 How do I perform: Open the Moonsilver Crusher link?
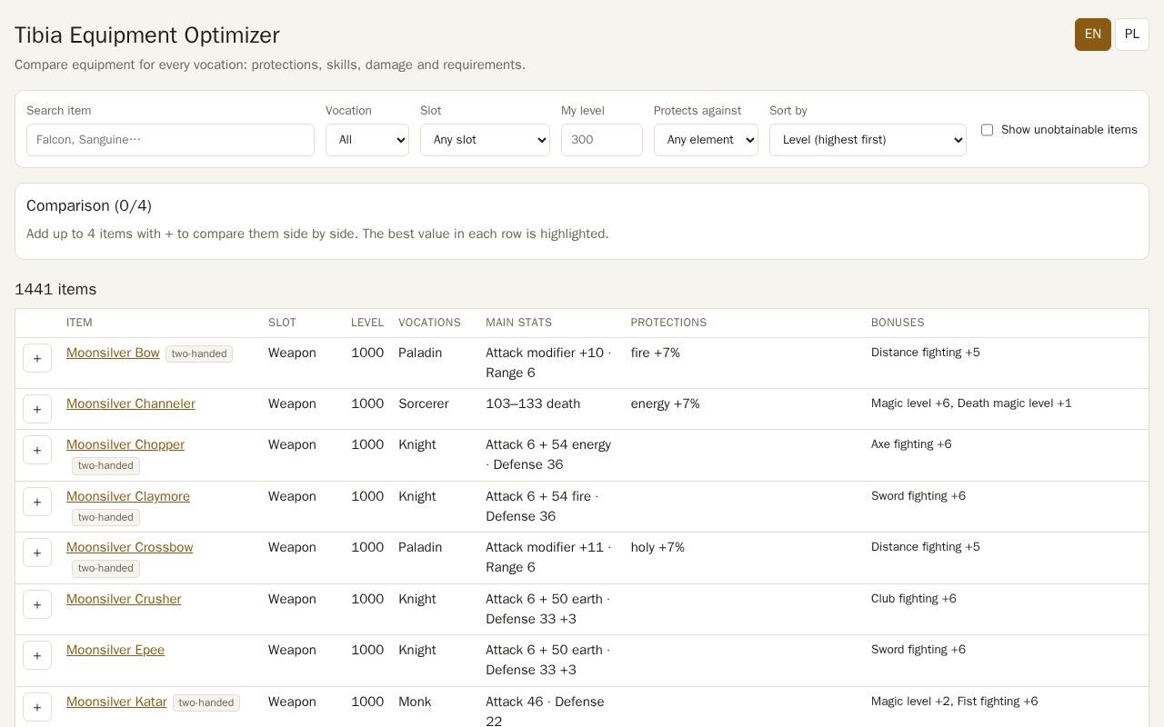point(124,599)
